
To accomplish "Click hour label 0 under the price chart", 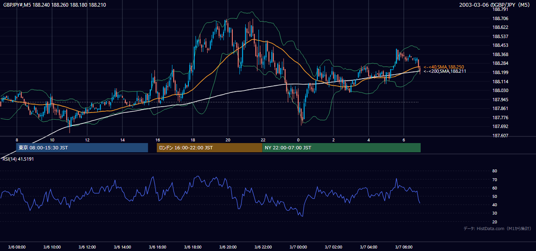I will coord(298,140).
